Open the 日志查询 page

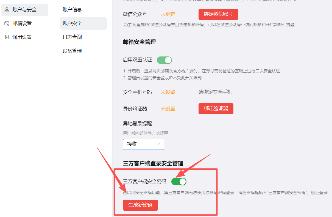[72, 37]
